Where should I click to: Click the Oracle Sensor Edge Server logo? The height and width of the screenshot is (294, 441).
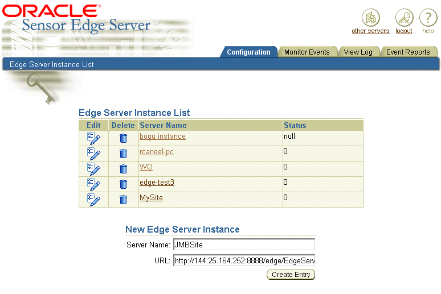76,19
